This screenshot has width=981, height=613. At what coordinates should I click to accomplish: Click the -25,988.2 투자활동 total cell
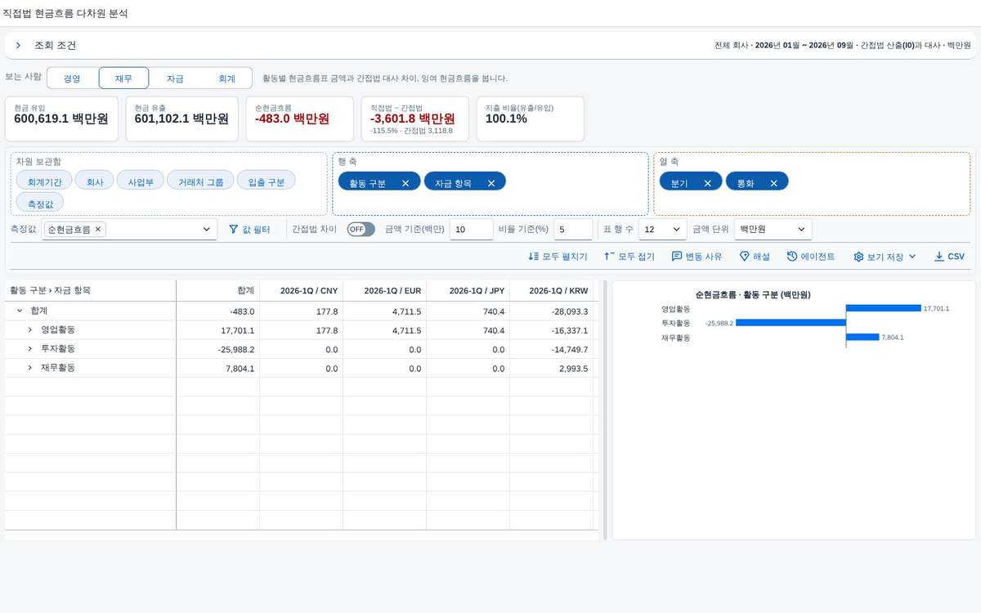click(x=217, y=349)
